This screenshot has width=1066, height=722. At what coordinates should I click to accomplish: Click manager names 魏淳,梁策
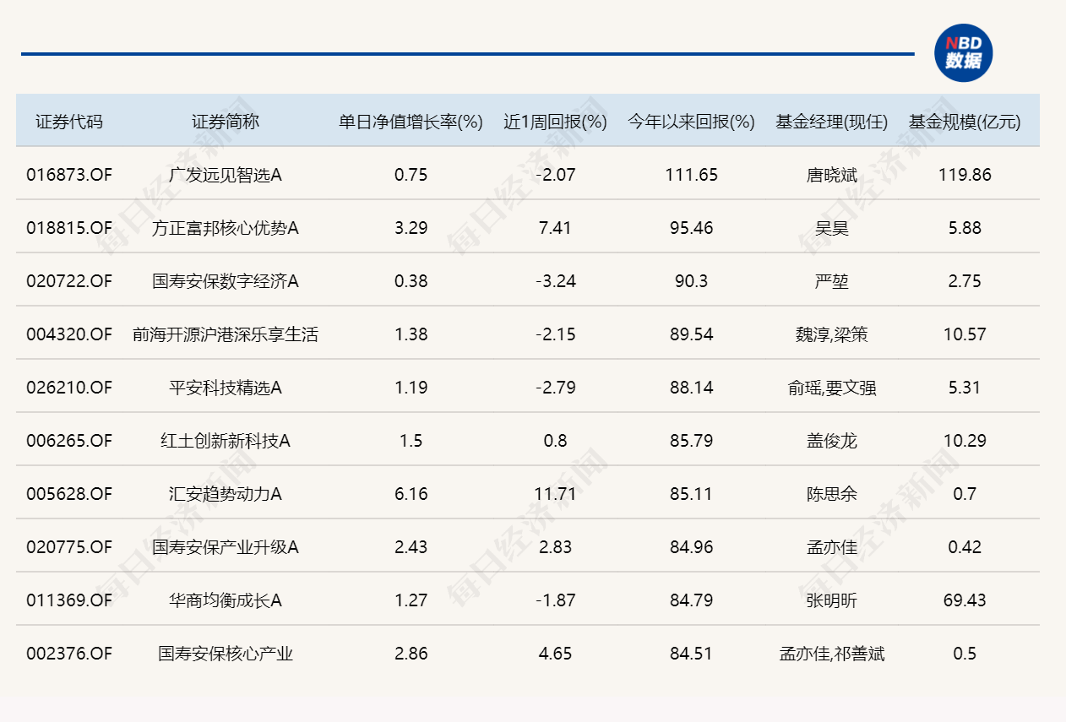point(831,334)
